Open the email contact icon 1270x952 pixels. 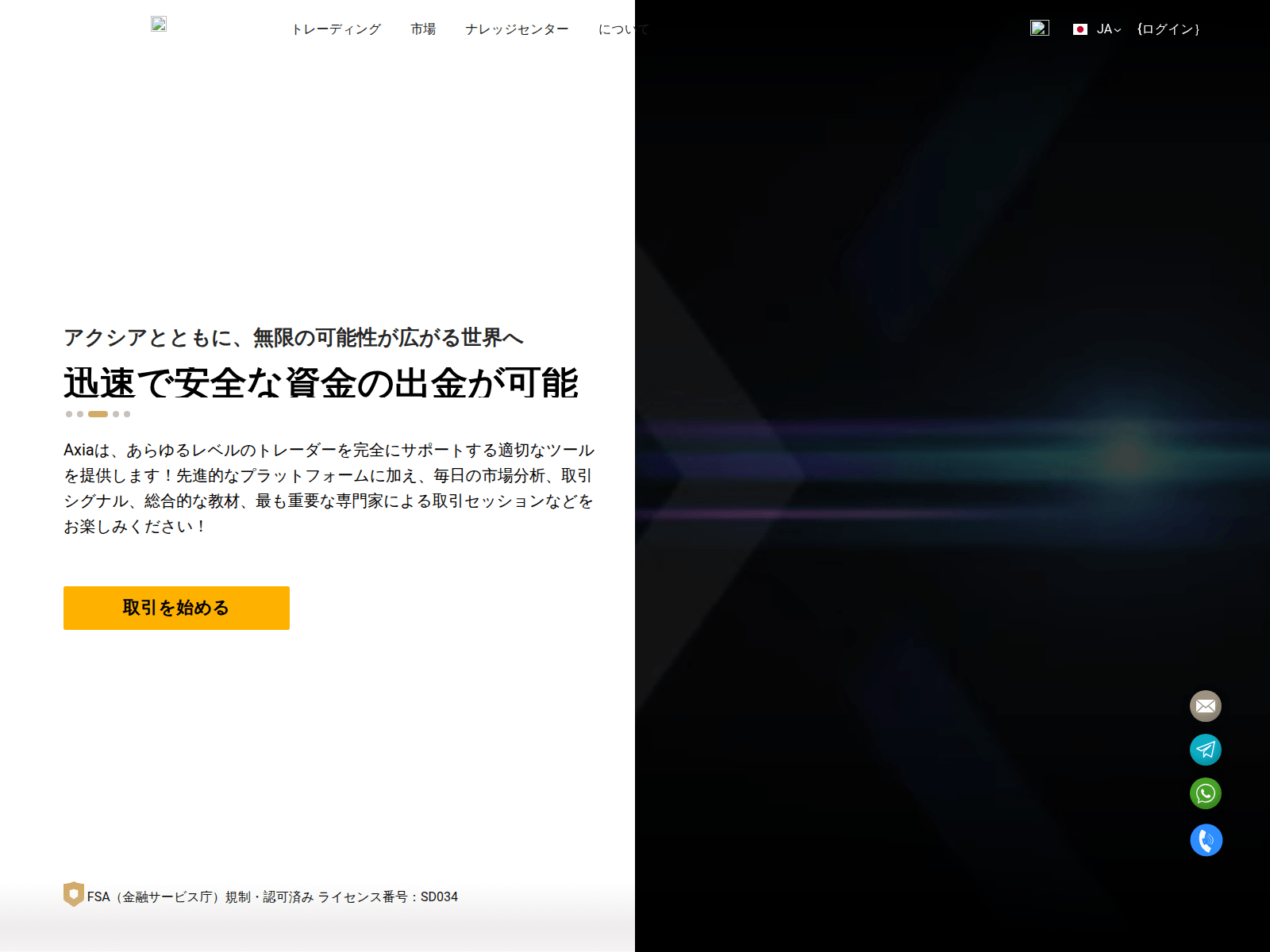[x=1206, y=706]
